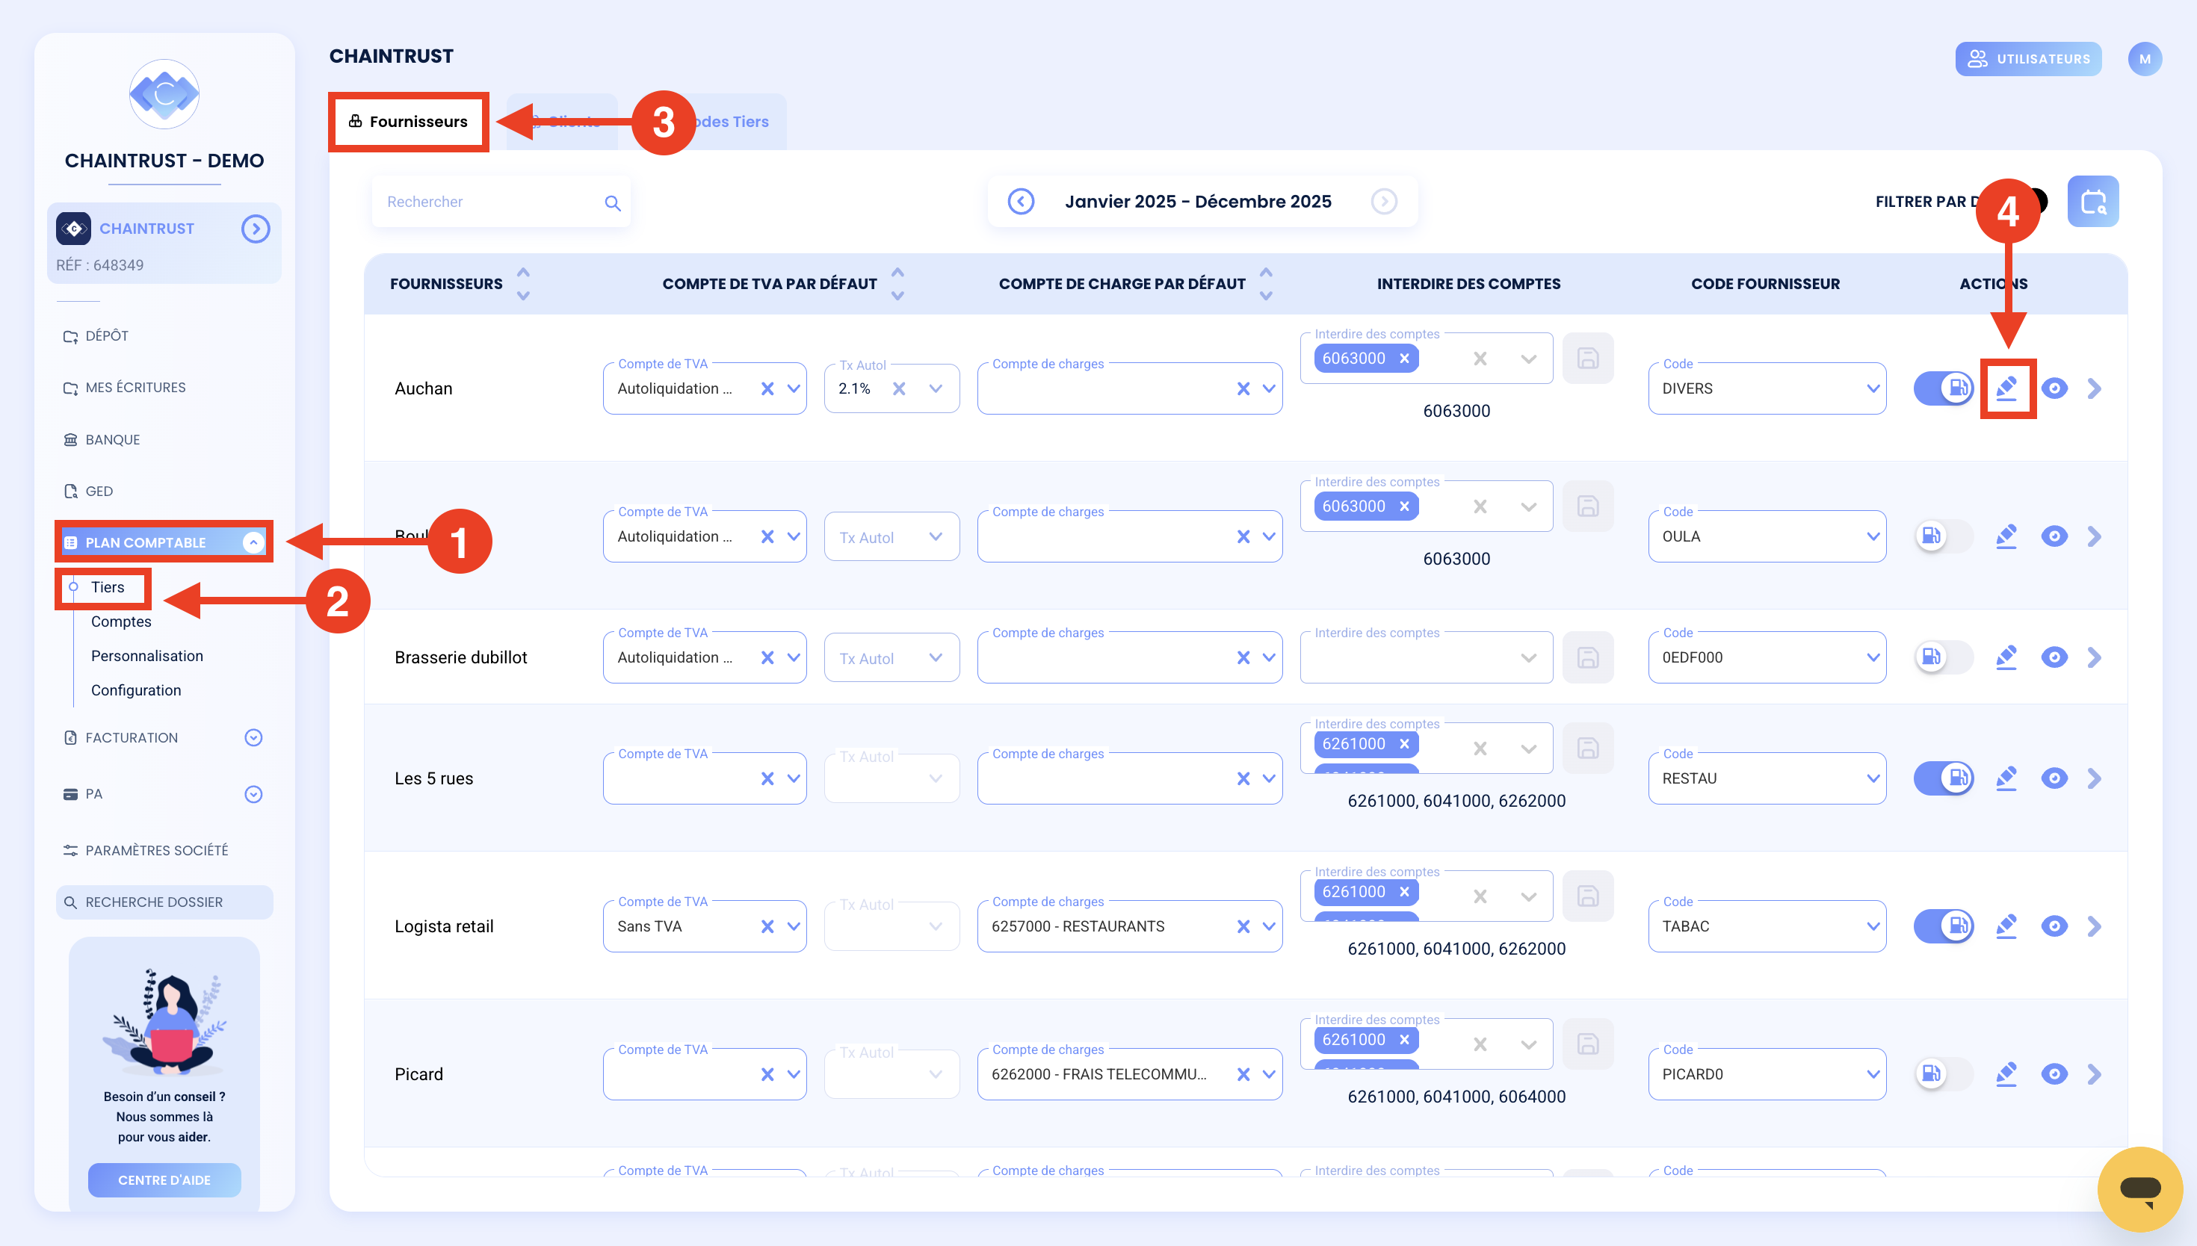Screen dimensions: 2197x1246
Task: Open the chat support bubble
Action: (2139, 1188)
